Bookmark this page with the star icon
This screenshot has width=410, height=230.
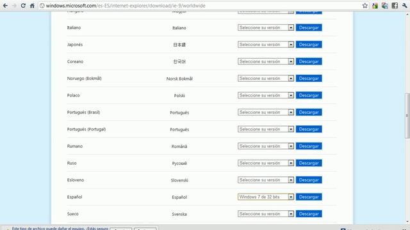tap(365, 6)
